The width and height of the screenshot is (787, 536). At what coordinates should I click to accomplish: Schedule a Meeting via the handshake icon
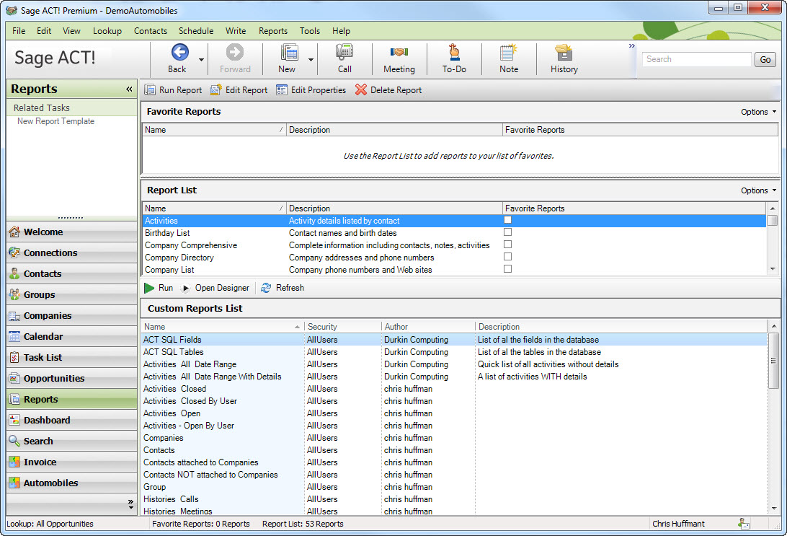coord(399,52)
